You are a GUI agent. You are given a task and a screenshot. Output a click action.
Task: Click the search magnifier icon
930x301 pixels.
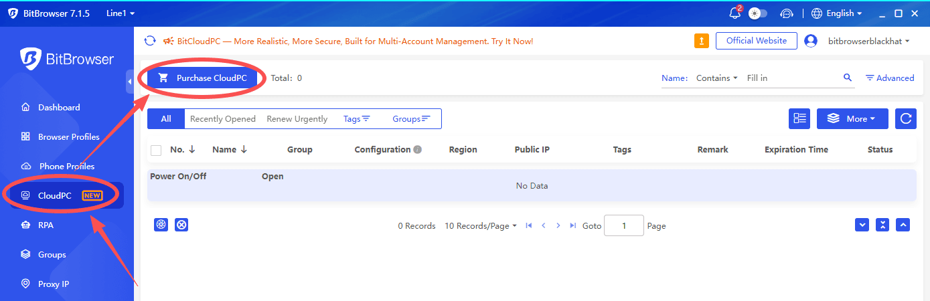848,78
